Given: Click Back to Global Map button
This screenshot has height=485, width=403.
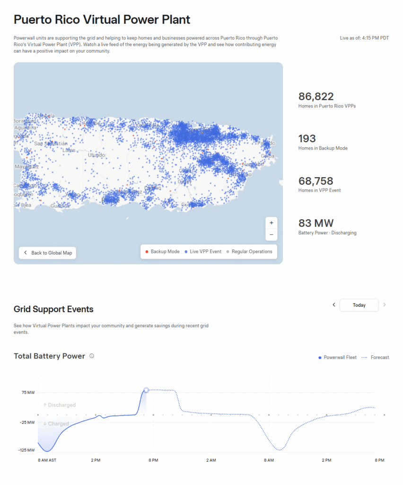Looking at the screenshot, I should (48, 253).
